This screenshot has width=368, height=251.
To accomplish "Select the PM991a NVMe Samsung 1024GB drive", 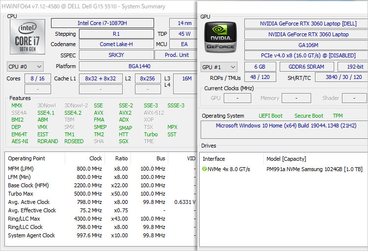I will point(284,169).
